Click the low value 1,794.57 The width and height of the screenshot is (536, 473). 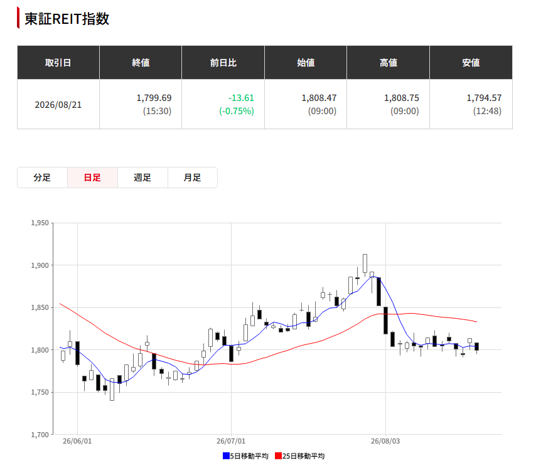coord(484,98)
